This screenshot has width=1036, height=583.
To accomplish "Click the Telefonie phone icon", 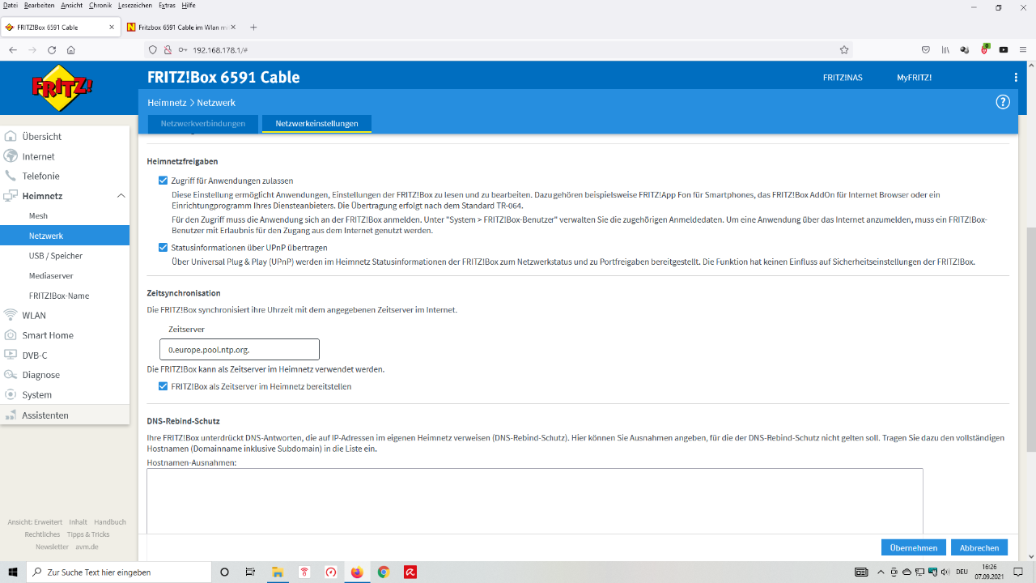I will click(11, 176).
